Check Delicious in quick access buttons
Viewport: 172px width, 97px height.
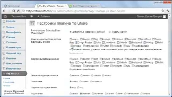point(113,39)
